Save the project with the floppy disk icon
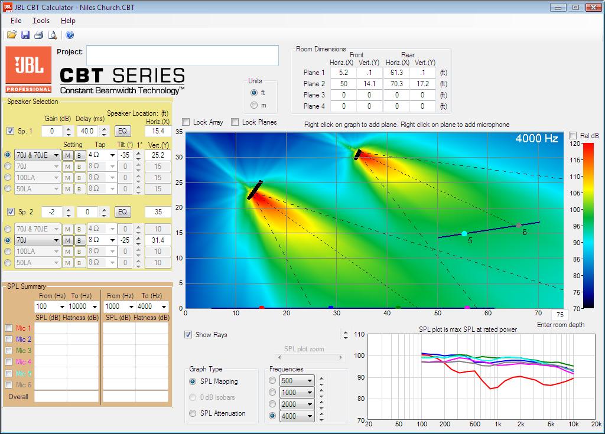 click(x=25, y=35)
